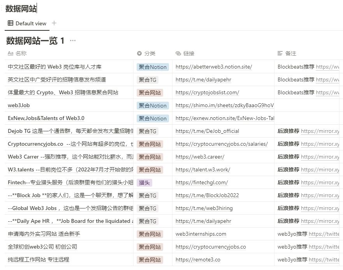Add a new view with plus icon
The height and width of the screenshot is (270, 343).
pyautogui.click(x=54, y=23)
